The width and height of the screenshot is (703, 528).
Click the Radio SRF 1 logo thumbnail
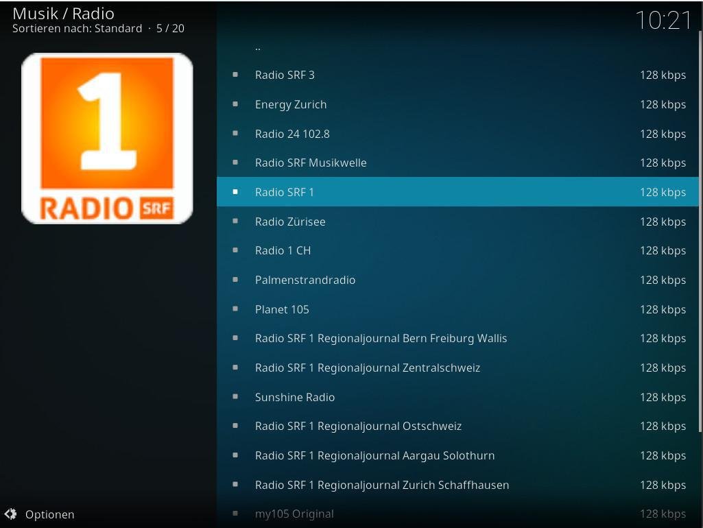[x=107, y=139]
